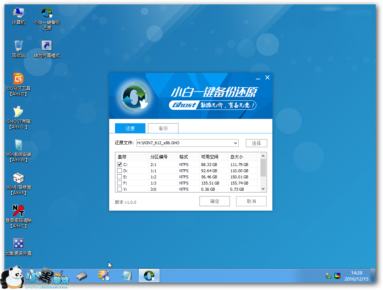Viewport: 383px width, 290px height.
Task: Open the 小白一键备份还原 desktop shortcut
Action: point(47,13)
